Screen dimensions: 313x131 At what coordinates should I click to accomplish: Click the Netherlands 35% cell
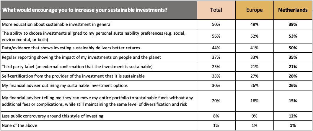tap(293, 57)
